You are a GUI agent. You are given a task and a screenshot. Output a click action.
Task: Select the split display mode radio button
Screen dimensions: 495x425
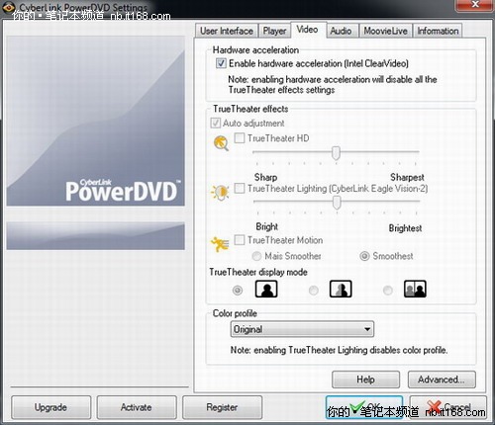[313, 291]
